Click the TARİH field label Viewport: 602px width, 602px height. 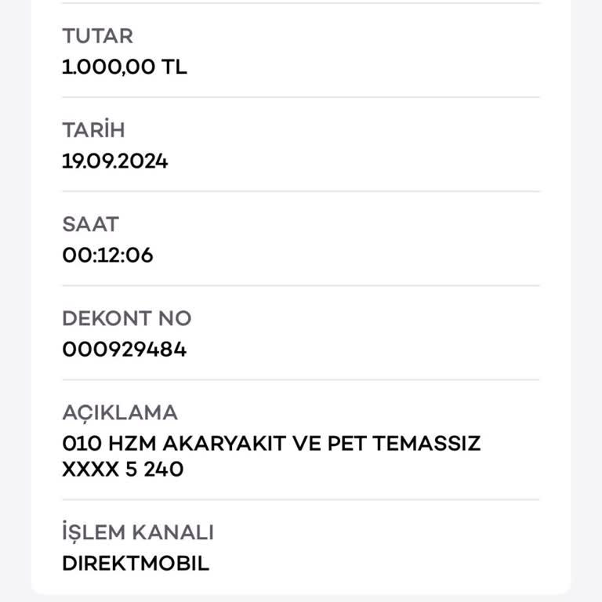coord(92,130)
